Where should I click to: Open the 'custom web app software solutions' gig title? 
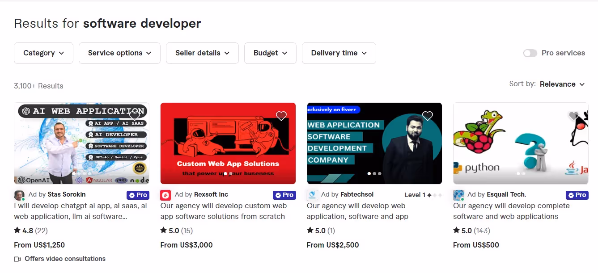pos(224,211)
